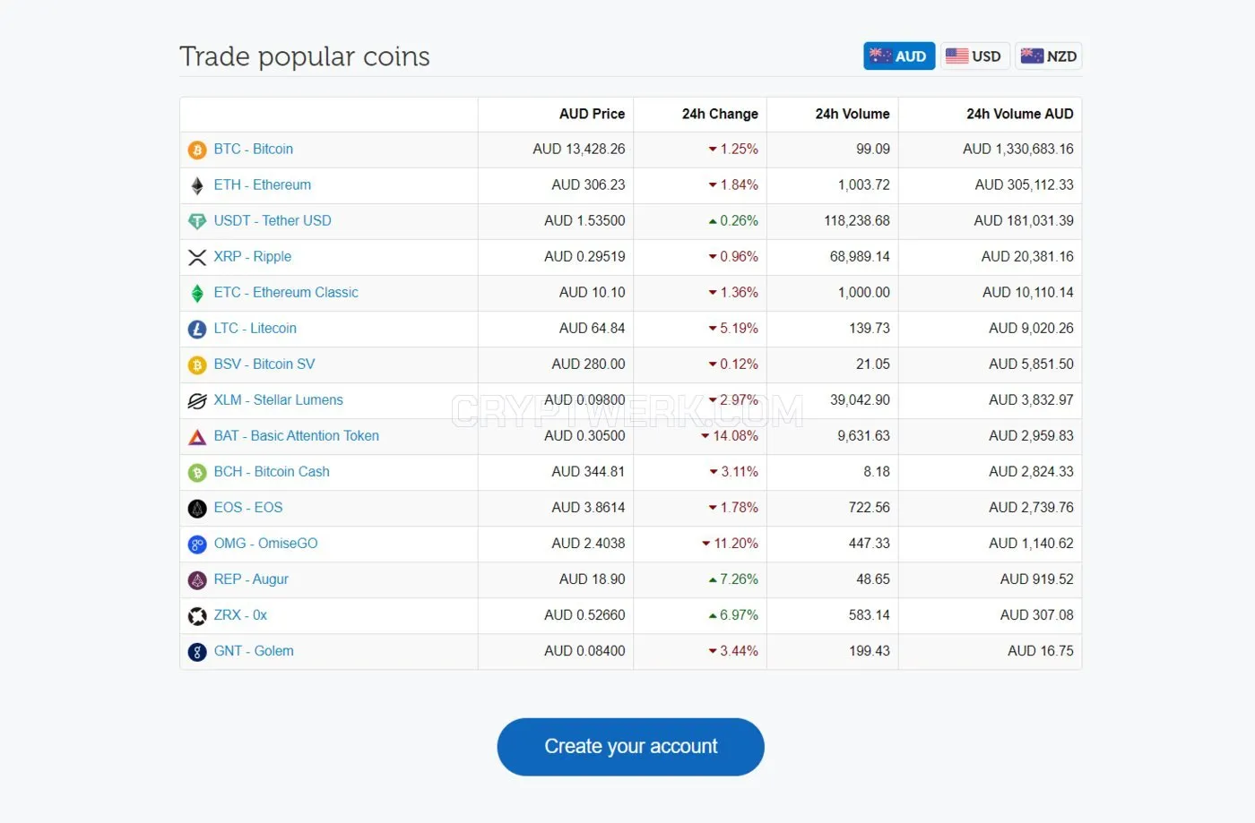Viewport: 1255px width, 823px height.
Task: Click the Ethereum diamond icon
Action: (197, 186)
